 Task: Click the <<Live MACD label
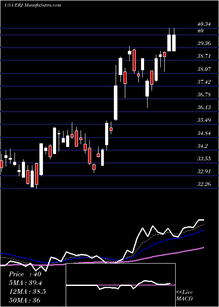pos(184,296)
